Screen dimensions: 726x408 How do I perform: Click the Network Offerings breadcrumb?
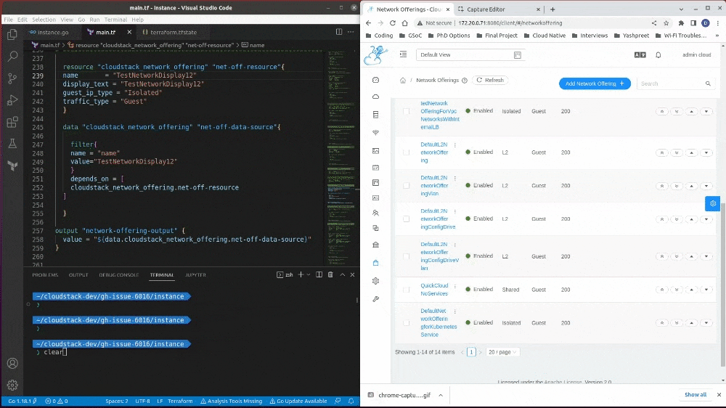(x=437, y=80)
